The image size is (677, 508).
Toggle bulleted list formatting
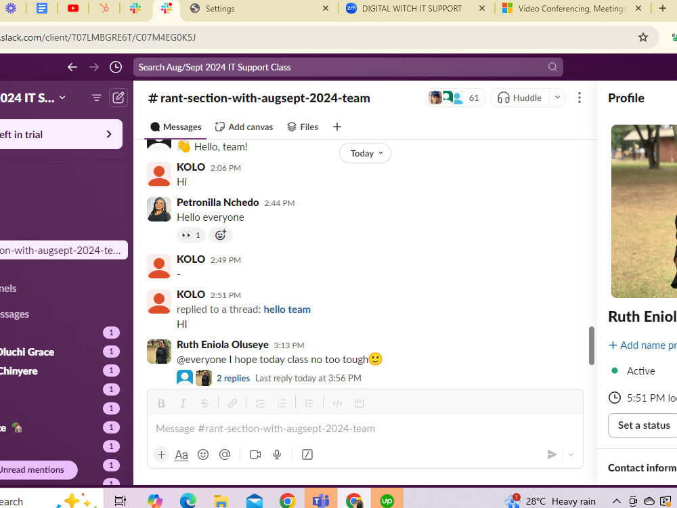[282, 404]
